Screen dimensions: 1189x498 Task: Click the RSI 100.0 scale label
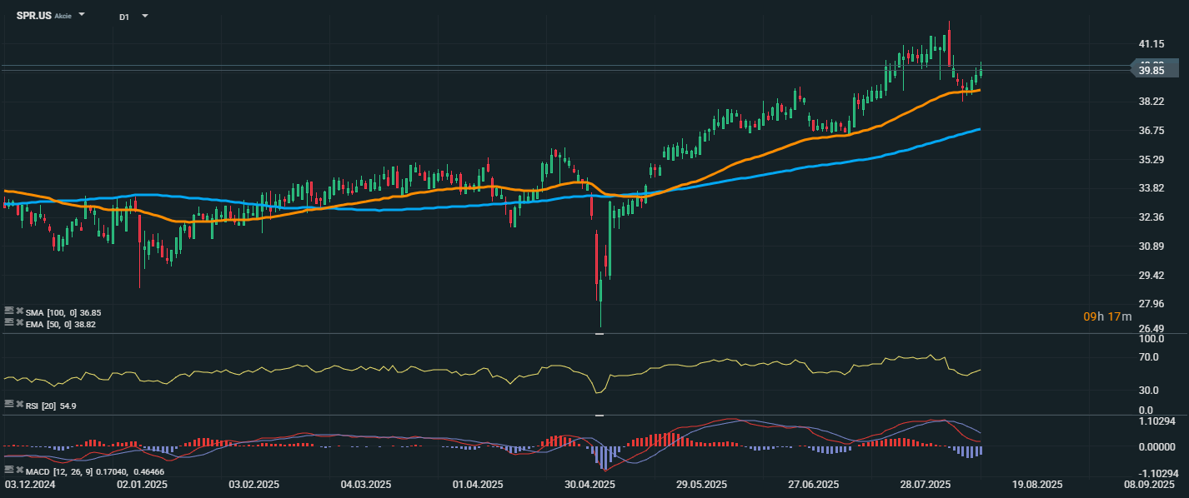point(1151,340)
